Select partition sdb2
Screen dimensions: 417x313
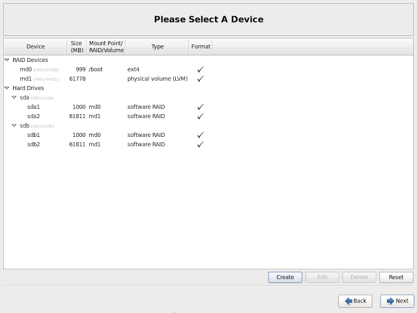click(34, 144)
